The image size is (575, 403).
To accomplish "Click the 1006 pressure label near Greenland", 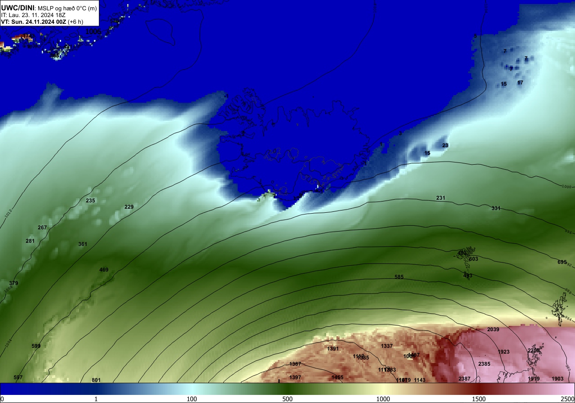I will pyautogui.click(x=93, y=31).
